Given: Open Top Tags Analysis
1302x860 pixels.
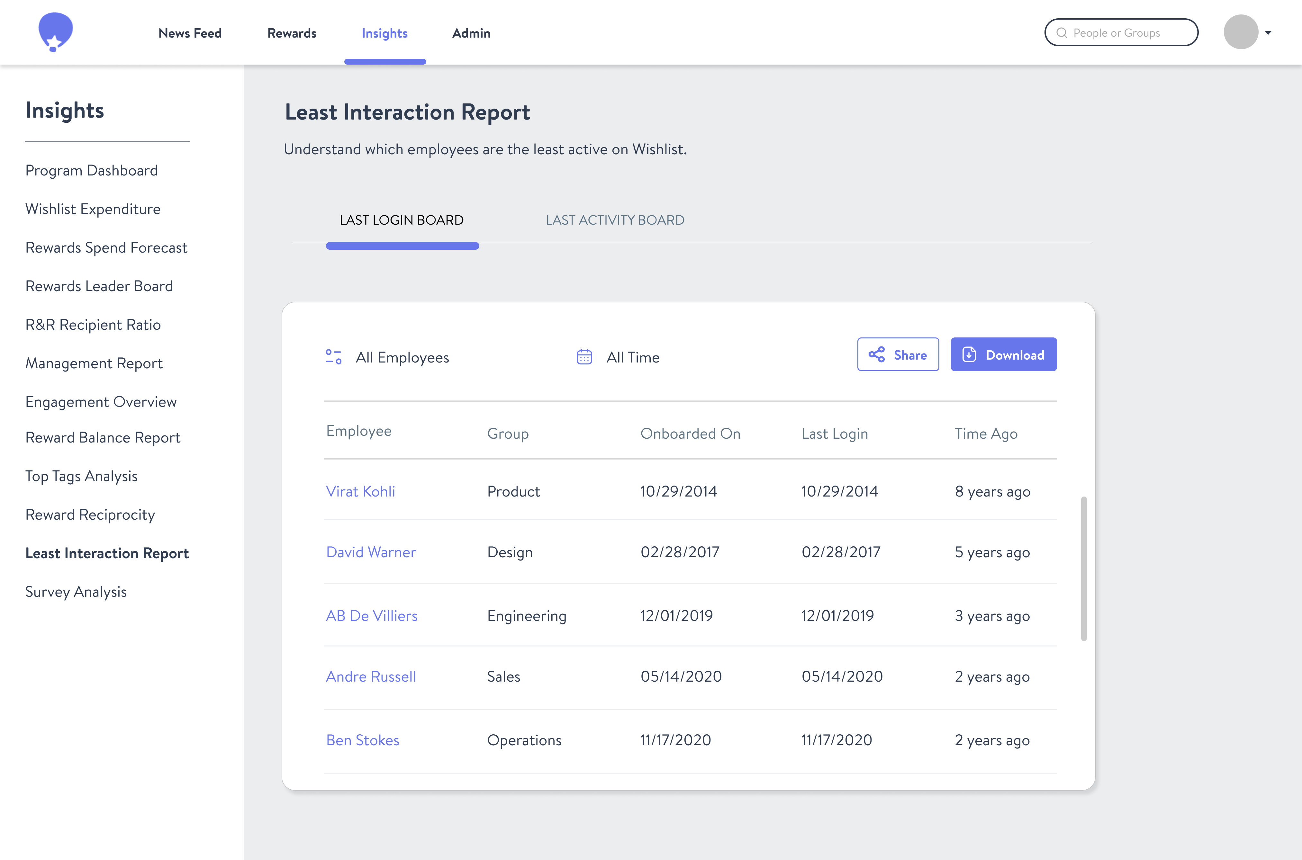Looking at the screenshot, I should (81, 476).
